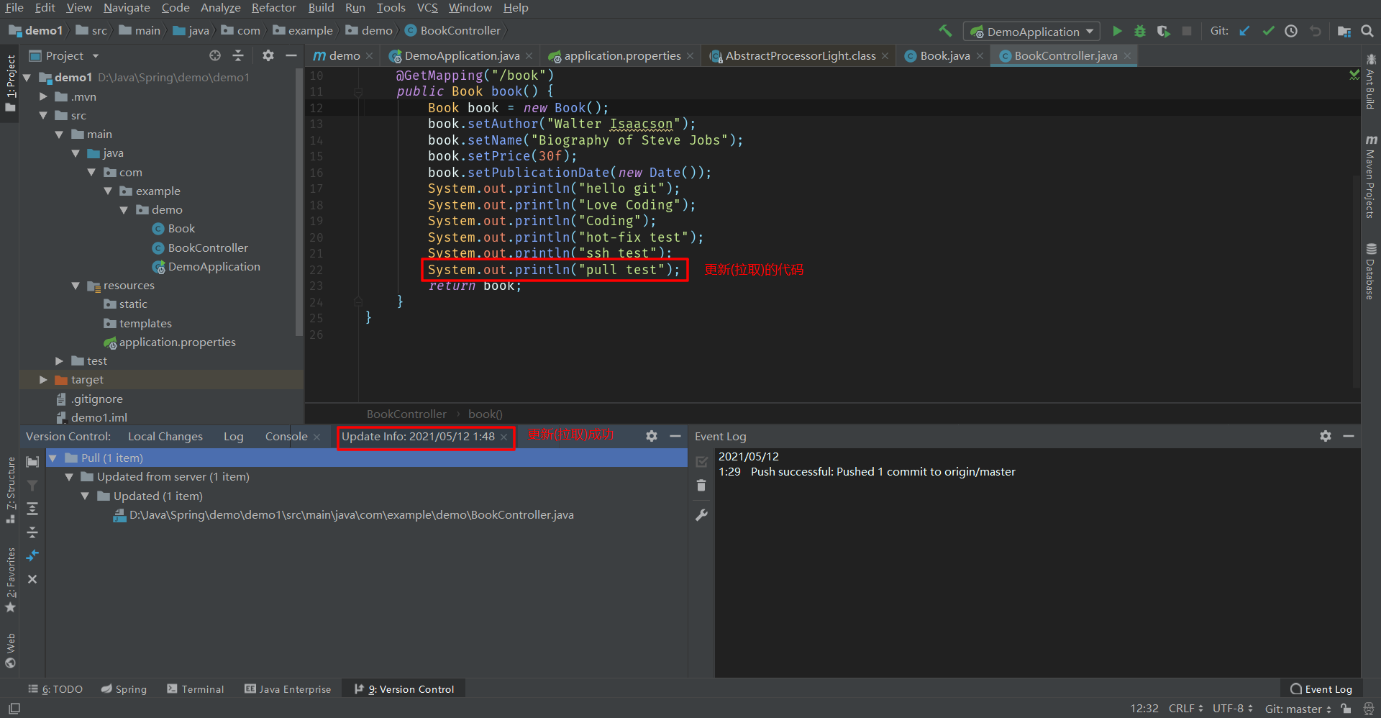Switch to the DemoApplication.java editor tab
The height and width of the screenshot is (718, 1381).
tap(461, 55)
